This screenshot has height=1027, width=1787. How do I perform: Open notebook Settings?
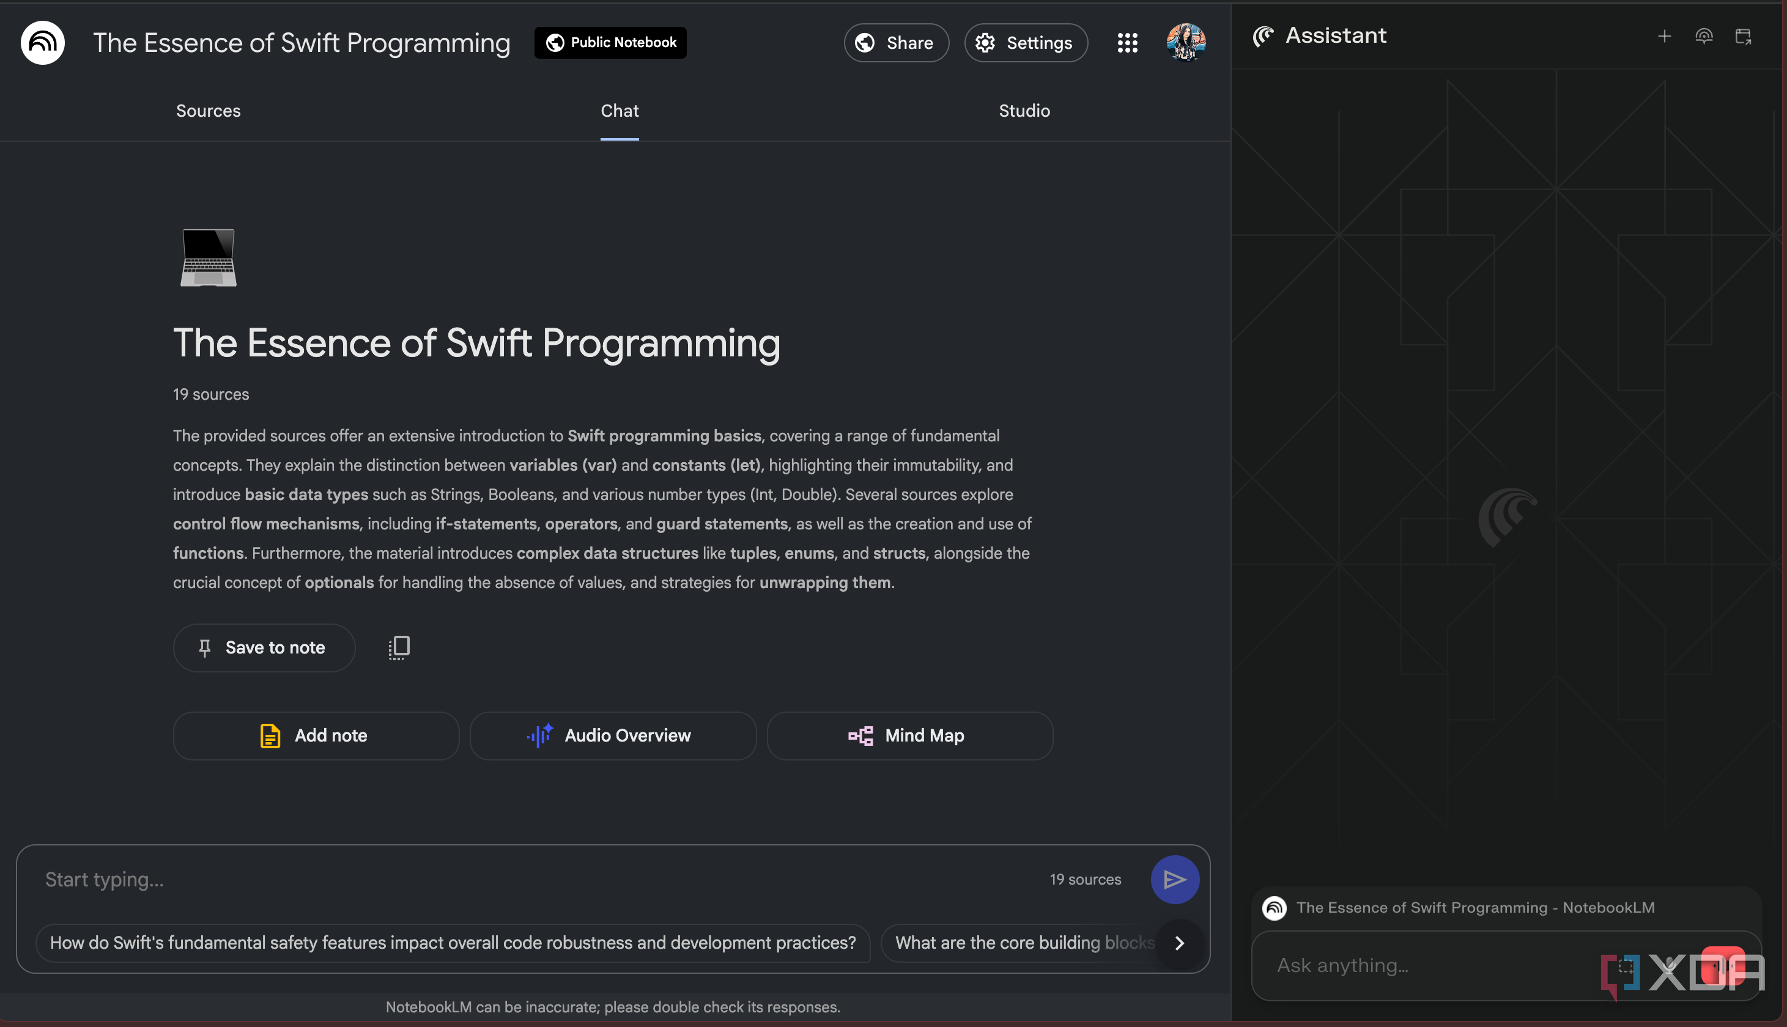tap(1026, 42)
